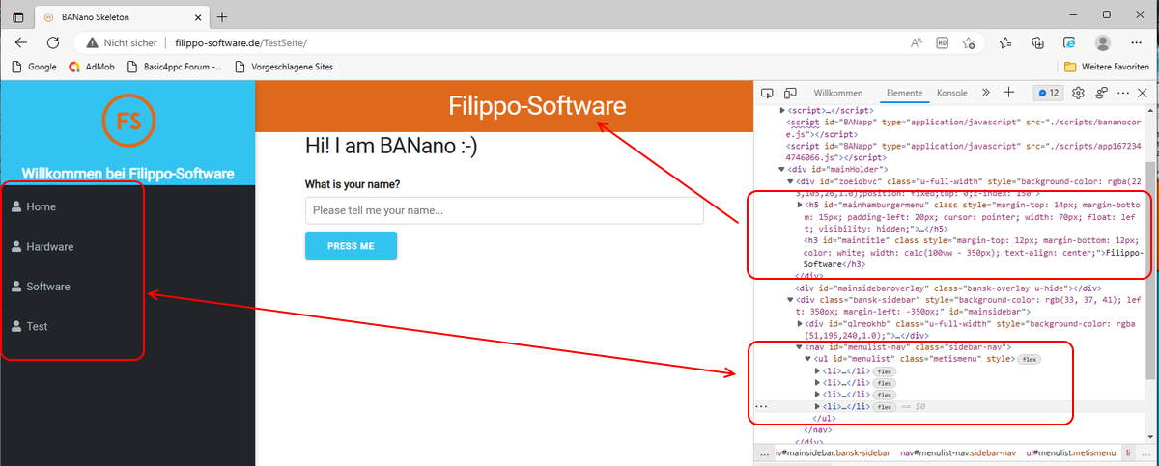Image resolution: width=1159 pixels, height=466 pixels.
Task: Click ul#menulist.metismenu breadcrumb
Action: coord(1070,452)
